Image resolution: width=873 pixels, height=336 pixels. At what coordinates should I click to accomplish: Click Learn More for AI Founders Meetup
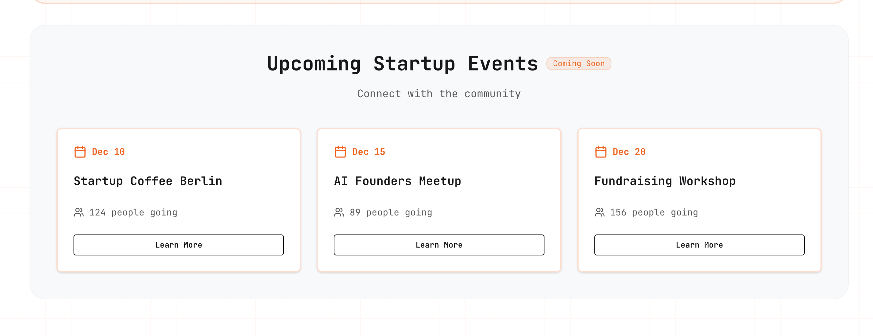click(438, 245)
